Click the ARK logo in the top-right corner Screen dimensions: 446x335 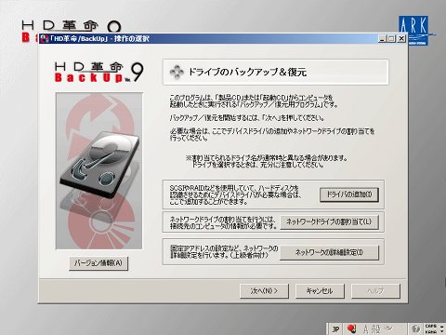[413, 30]
